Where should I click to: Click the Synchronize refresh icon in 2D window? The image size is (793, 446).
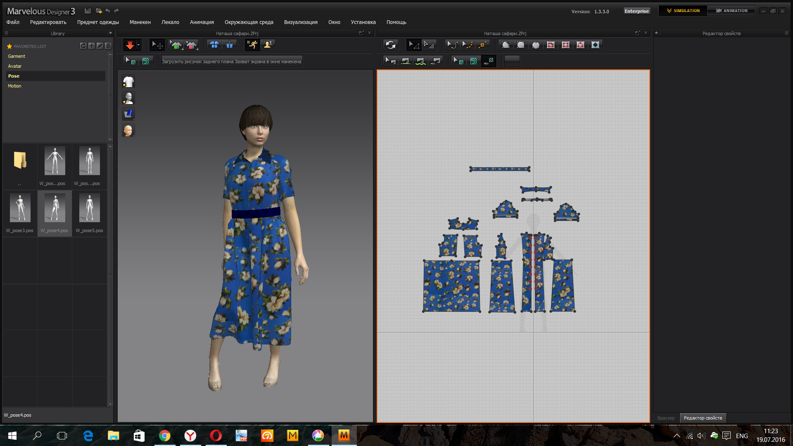(x=390, y=45)
